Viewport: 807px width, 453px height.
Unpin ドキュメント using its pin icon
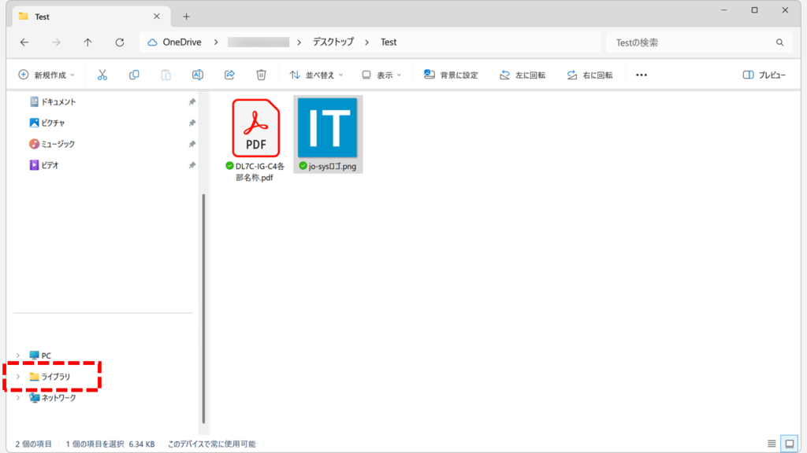(x=192, y=101)
